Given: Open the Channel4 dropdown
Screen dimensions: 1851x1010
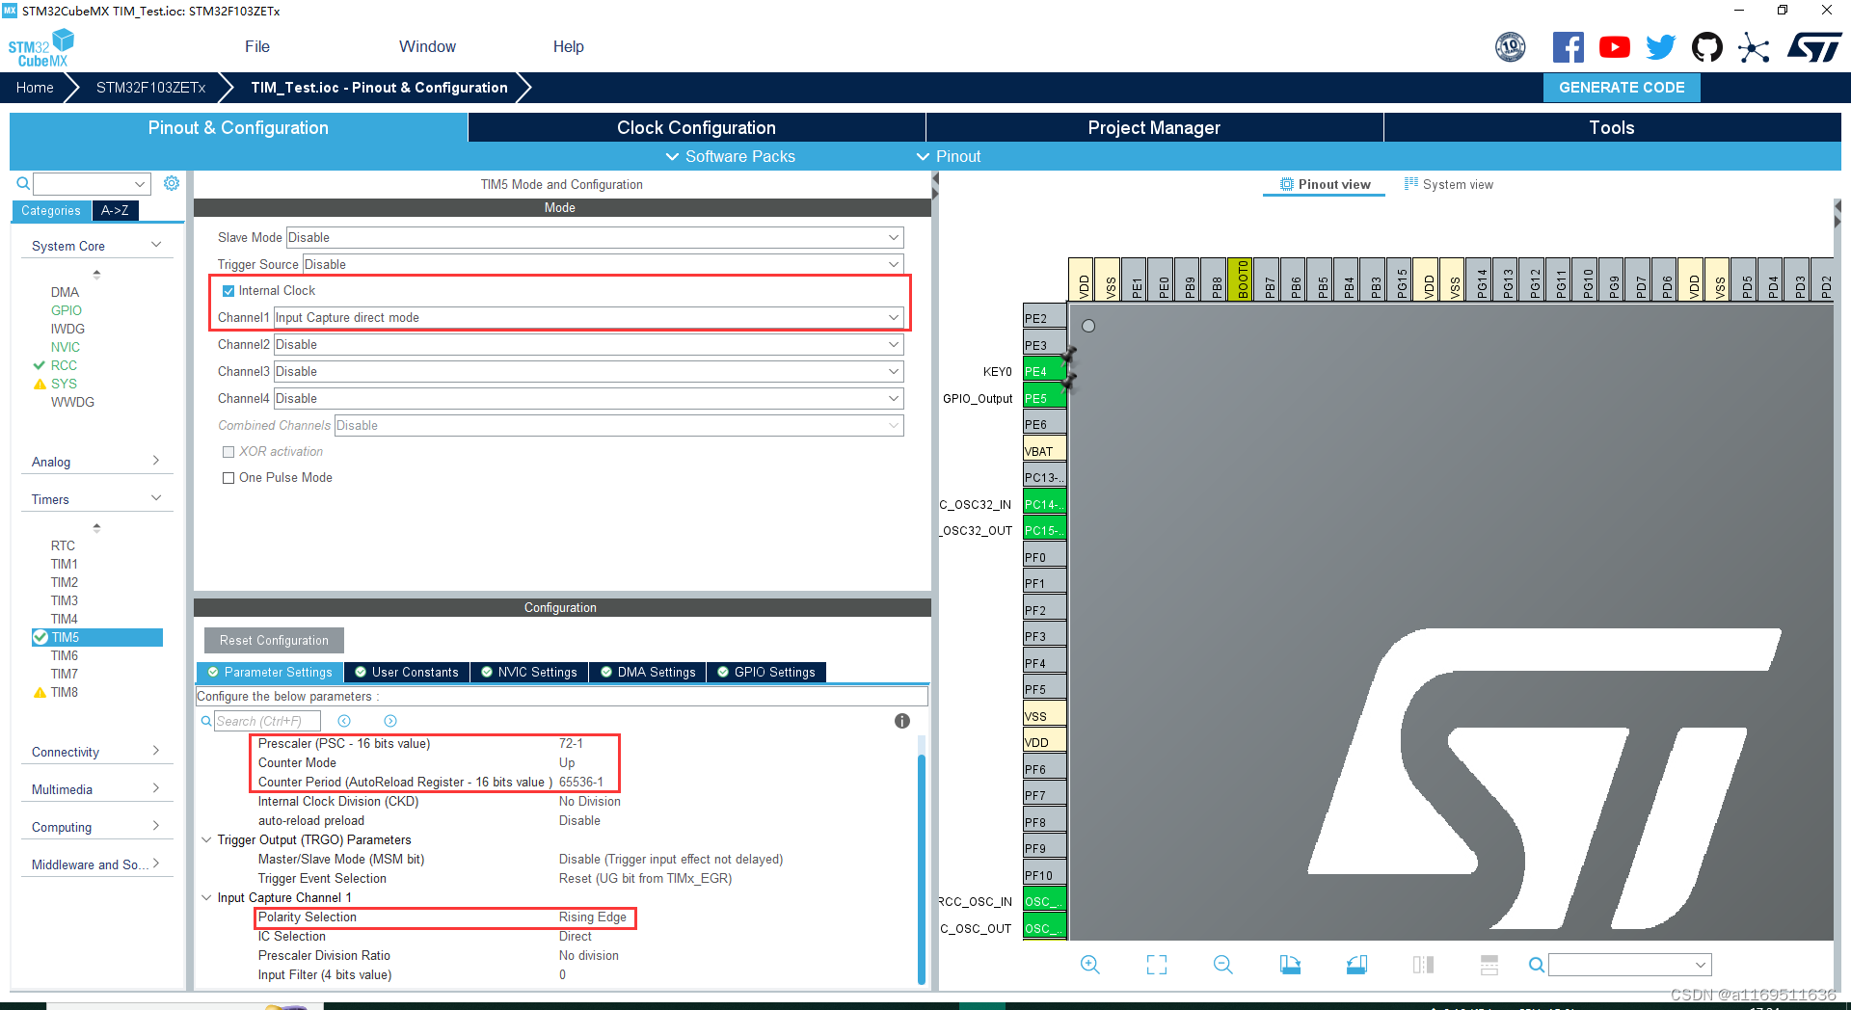Looking at the screenshot, I should 589,398.
